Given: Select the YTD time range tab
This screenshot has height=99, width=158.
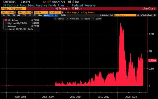Looking at the screenshot, I should (x=24, y=15).
